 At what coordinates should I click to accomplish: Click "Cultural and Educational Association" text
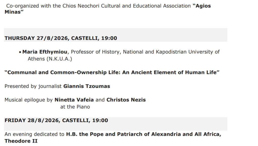tap(146, 6)
